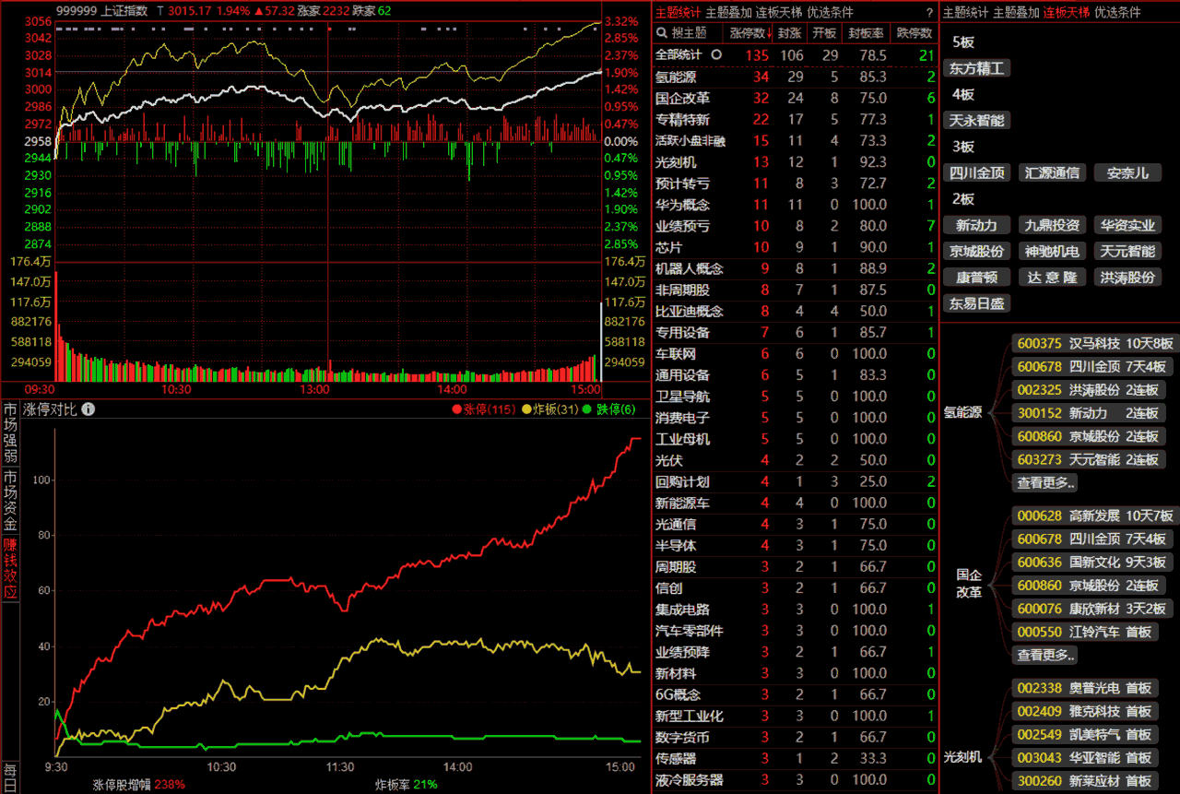The width and height of the screenshot is (1180, 794).
Task: Click 汇源通信 button under 3板
Action: coord(1052,172)
